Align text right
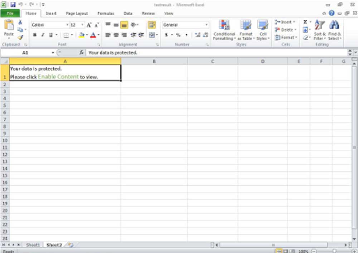The image size is (358, 253). (x=124, y=35)
